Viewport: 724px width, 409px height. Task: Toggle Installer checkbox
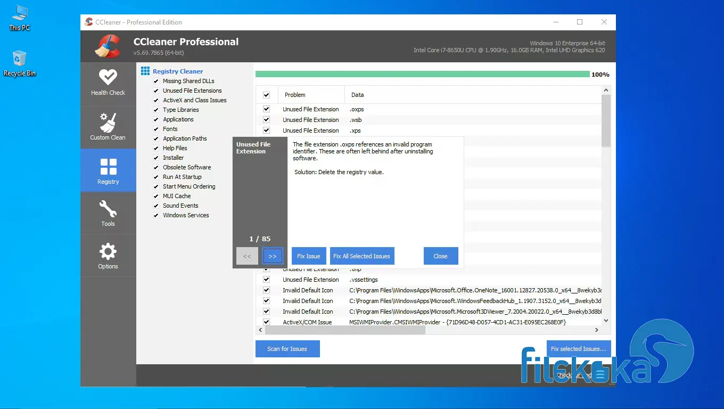[156, 158]
